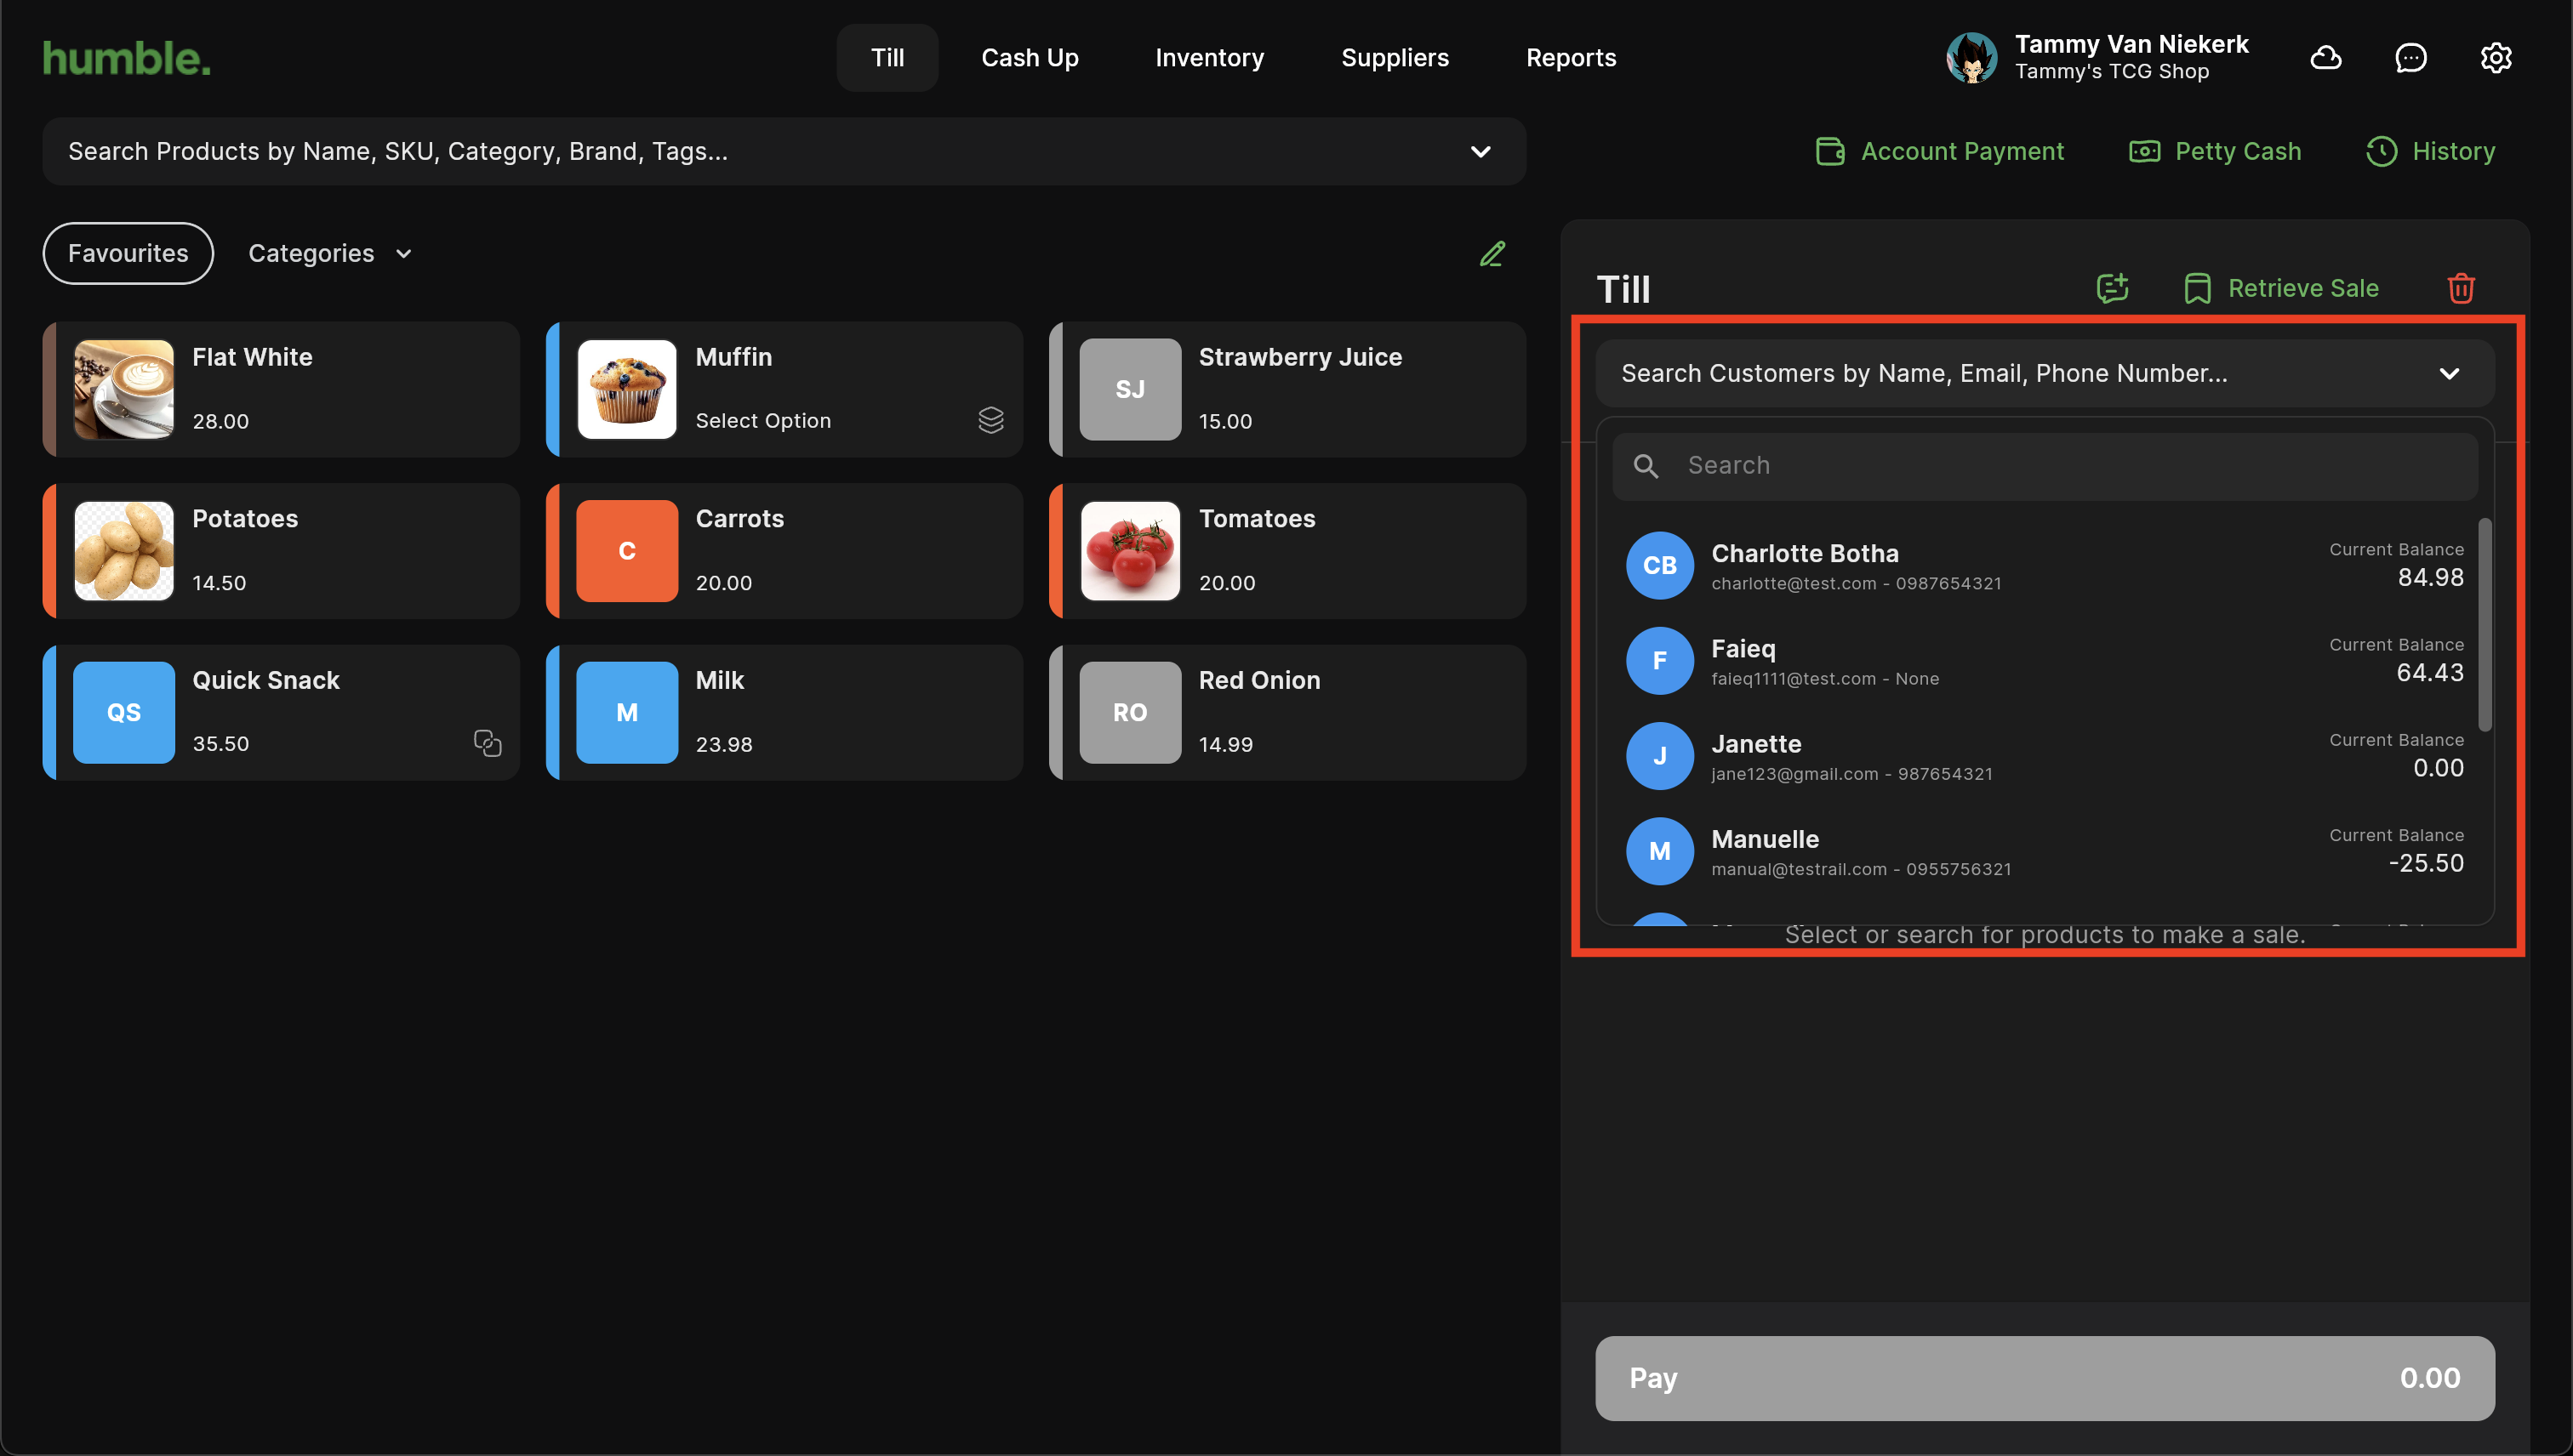Screen dimensions: 2573x1456
Task: Click the red trash icon in Till
Action: point(2460,288)
